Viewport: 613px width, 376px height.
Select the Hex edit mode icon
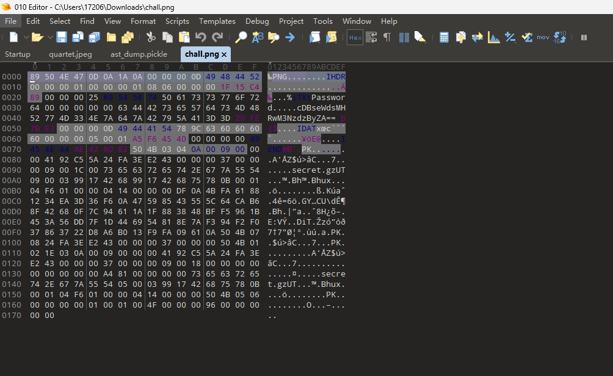click(354, 38)
